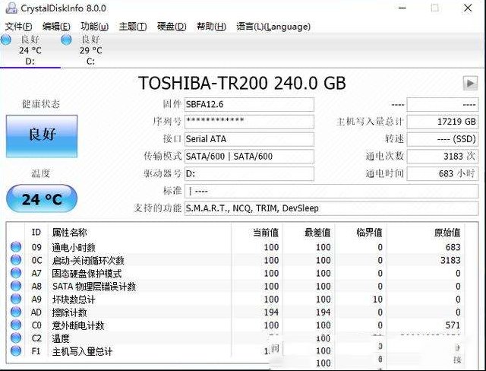Click the ID column header

[36, 233]
